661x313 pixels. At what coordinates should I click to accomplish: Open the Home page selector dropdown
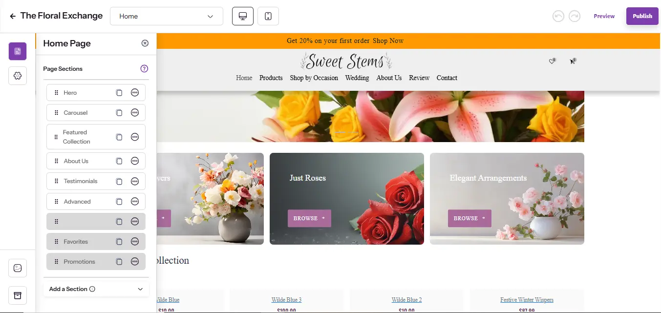click(x=167, y=16)
